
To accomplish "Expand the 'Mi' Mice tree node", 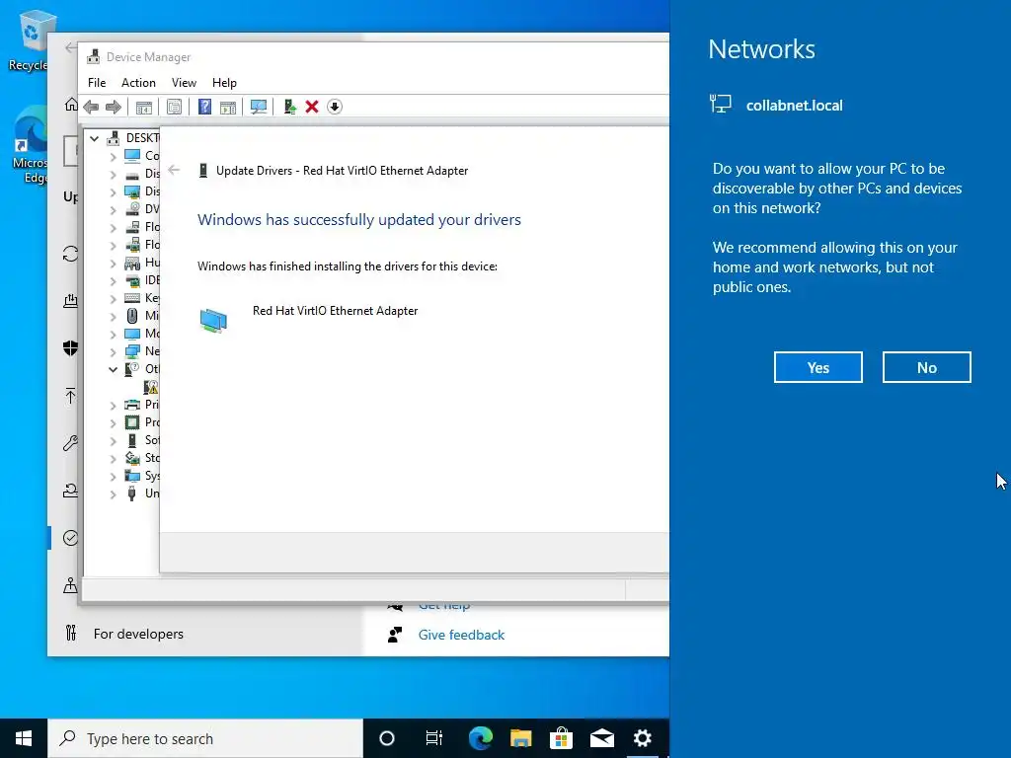I will pos(113,316).
